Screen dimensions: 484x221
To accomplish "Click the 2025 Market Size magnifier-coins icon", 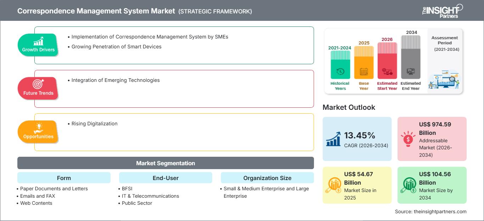I will 333,185.
